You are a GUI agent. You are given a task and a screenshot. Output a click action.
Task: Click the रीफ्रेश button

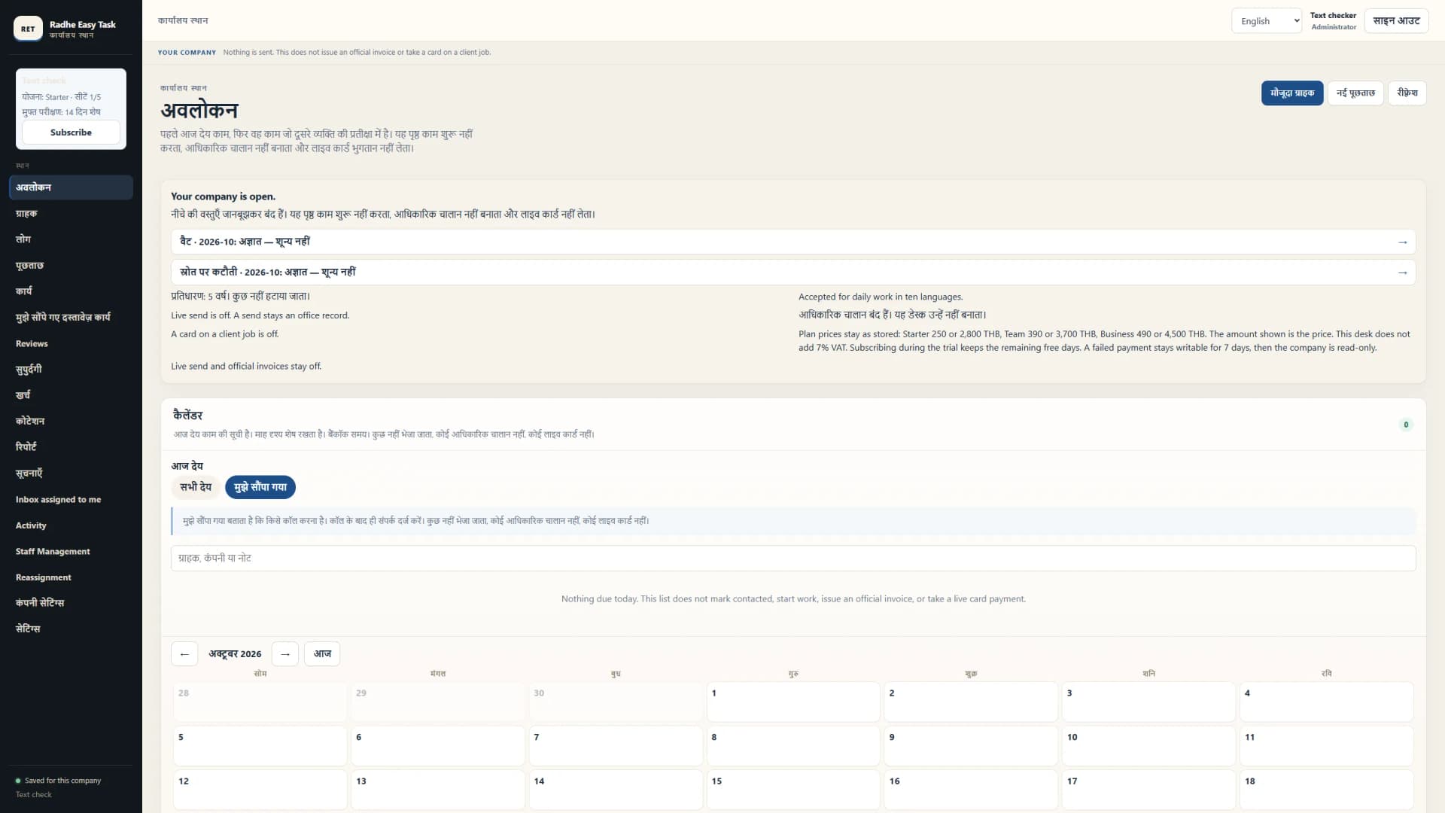pos(1407,93)
